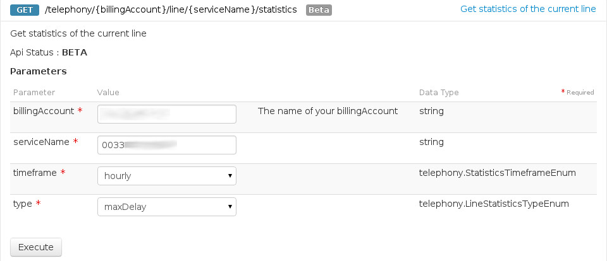The height and width of the screenshot is (261, 607).
Task: Click the telephony.LineStatisticsTypeEnum data type
Action: pos(494,204)
